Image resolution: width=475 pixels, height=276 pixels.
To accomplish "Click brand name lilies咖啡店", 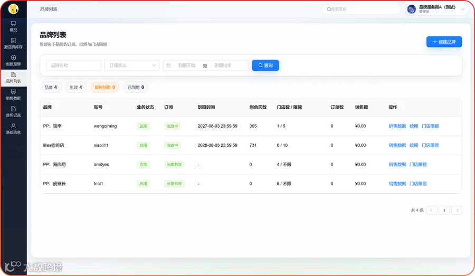I will (53, 146).
